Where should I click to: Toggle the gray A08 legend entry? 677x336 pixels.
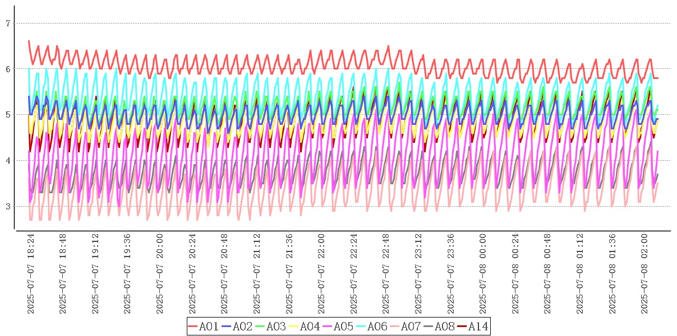439,326
